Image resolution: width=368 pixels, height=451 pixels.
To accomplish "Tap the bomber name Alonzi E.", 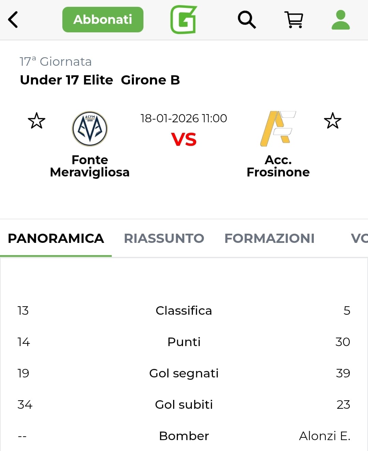I will pos(324,436).
